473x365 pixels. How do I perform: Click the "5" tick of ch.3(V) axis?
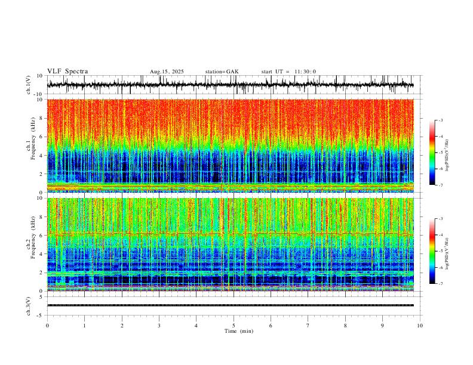pos(42,297)
